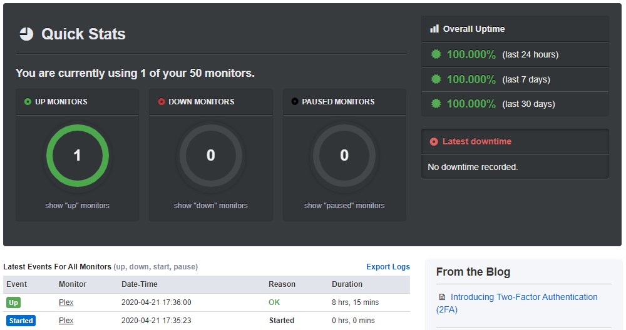
Task: Click the Overall Uptime bar chart icon
Action: (434, 29)
